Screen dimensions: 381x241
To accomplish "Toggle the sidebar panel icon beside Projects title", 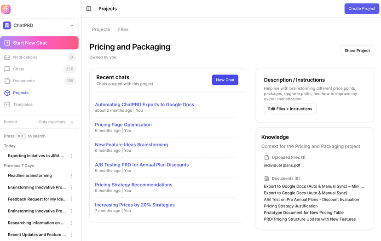I will (89, 9).
